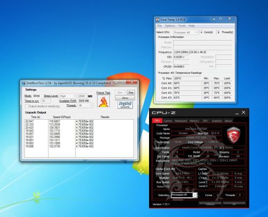Click the Core Voltage value in CPU-Z
Image resolution: width=268 pixels, height=217 pixels.
point(213,142)
